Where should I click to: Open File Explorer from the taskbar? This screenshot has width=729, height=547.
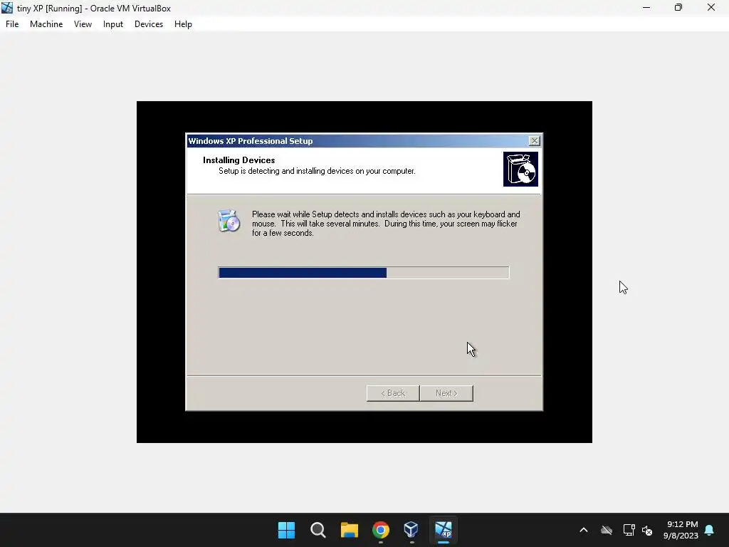[x=349, y=530]
